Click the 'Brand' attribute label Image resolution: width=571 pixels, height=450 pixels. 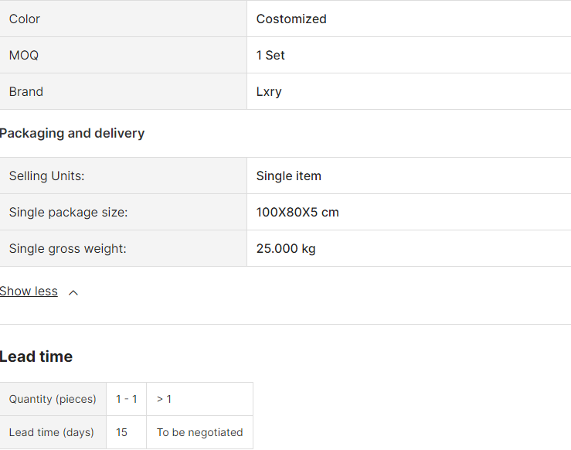(x=26, y=91)
